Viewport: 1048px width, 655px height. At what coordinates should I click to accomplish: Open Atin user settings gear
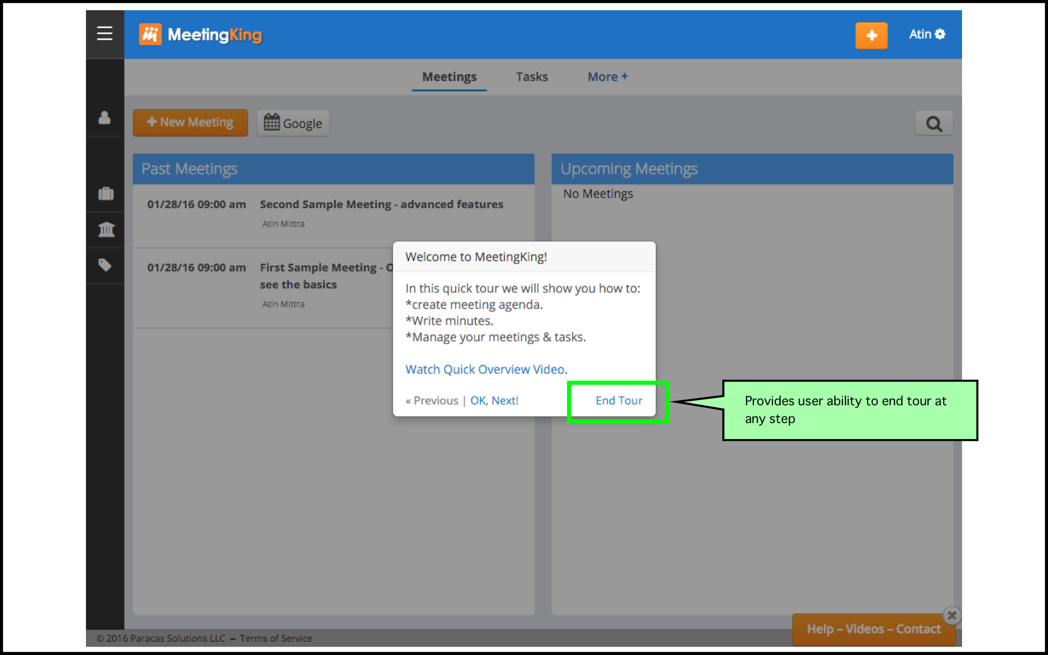[927, 34]
